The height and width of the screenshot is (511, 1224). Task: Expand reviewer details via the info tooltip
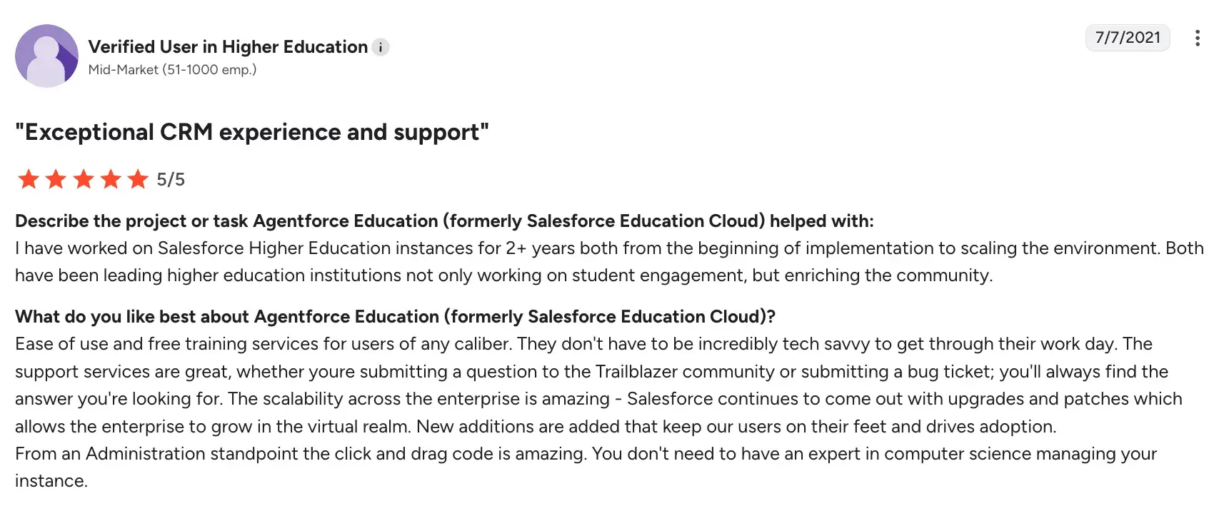pyautogui.click(x=381, y=47)
